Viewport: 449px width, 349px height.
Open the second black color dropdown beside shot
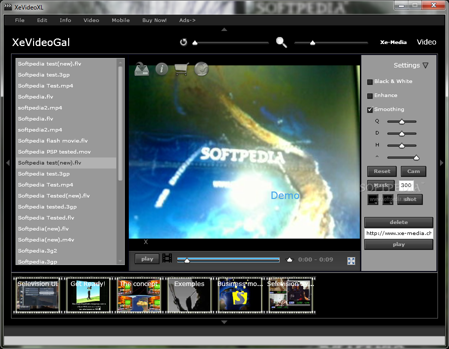(388, 199)
